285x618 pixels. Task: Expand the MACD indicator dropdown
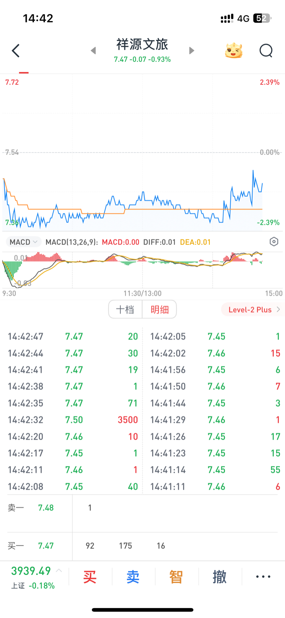tap(24, 242)
